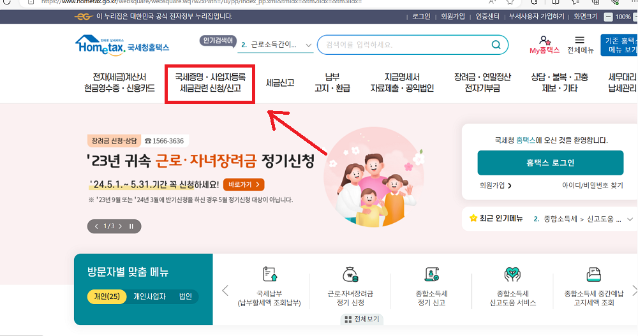638x336 pixels.
Task: Click the 인기검색어 label badge
Action: (x=218, y=41)
